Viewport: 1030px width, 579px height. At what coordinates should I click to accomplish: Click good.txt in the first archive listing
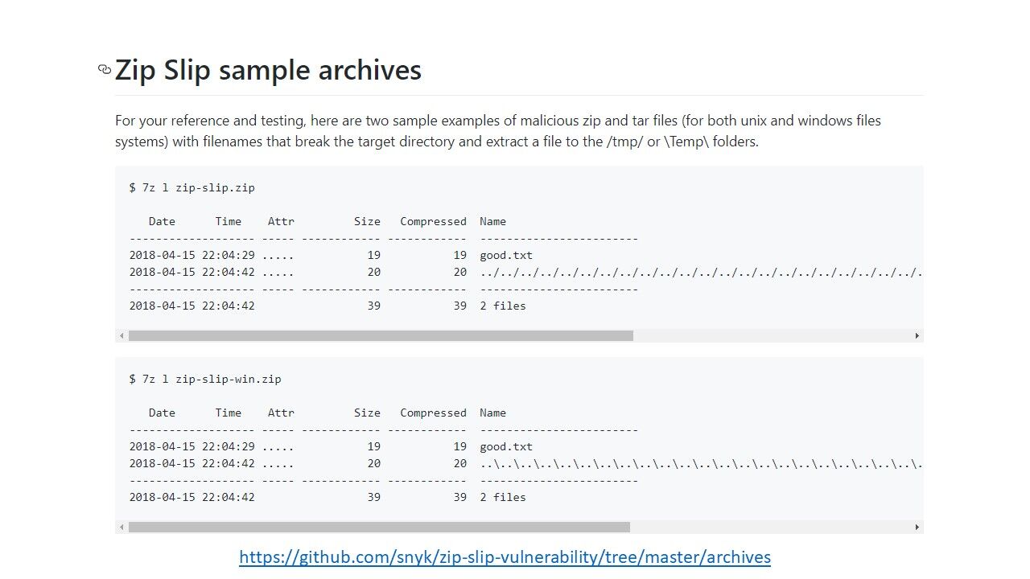[506, 255]
